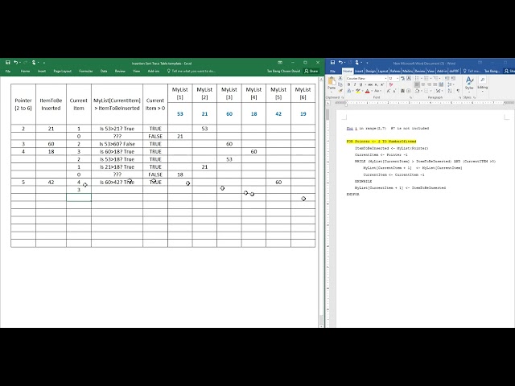
Task: Select the cell containing 'Is 60>42? True'
Action: coord(117,182)
